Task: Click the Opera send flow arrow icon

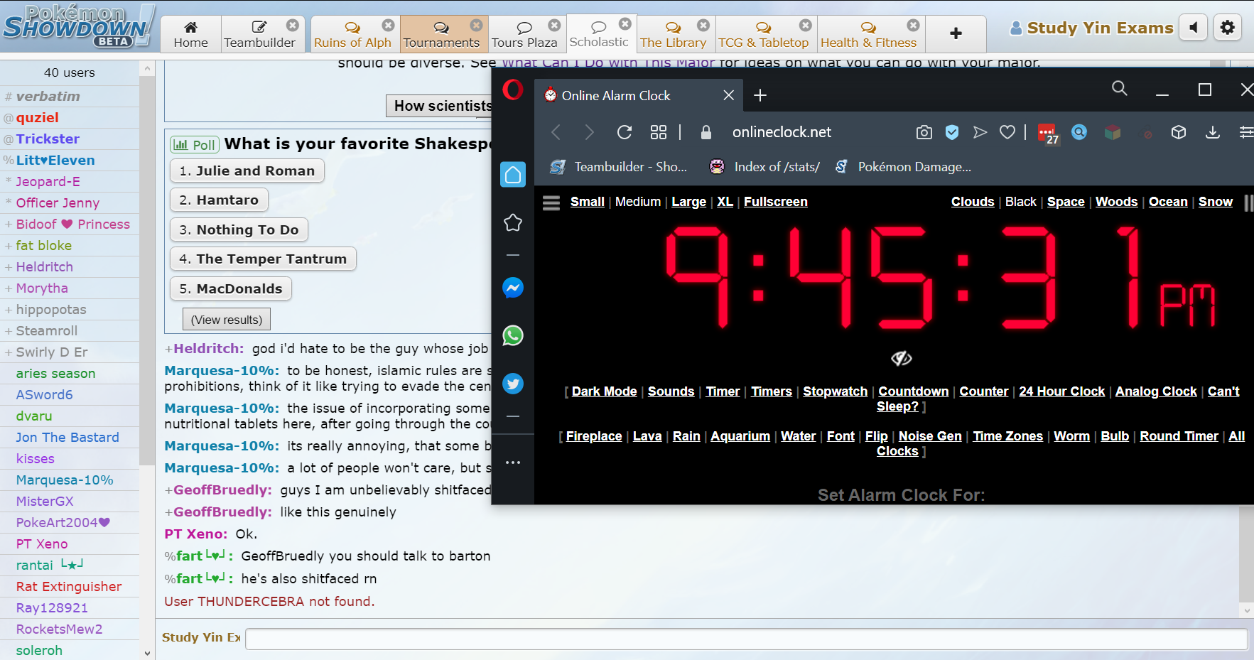Action: click(980, 132)
